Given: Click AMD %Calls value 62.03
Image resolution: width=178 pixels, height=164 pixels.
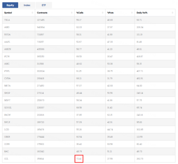Looking at the screenshot, I should [x=79, y=27].
